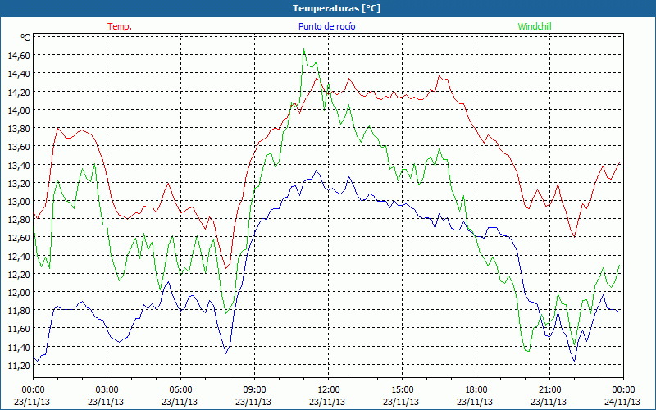The width and height of the screenshot is (656, 410).
Task: Click the 24/11/13 date label
Action: (x=622, y=402)
